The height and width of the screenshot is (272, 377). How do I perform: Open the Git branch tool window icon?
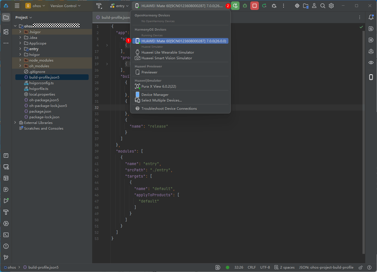[x=6, y=258]
